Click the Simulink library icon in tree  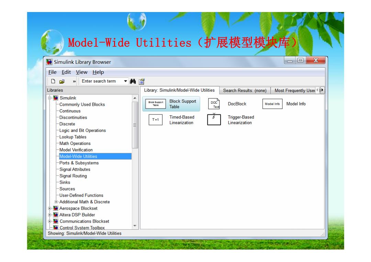coord(56,98)
